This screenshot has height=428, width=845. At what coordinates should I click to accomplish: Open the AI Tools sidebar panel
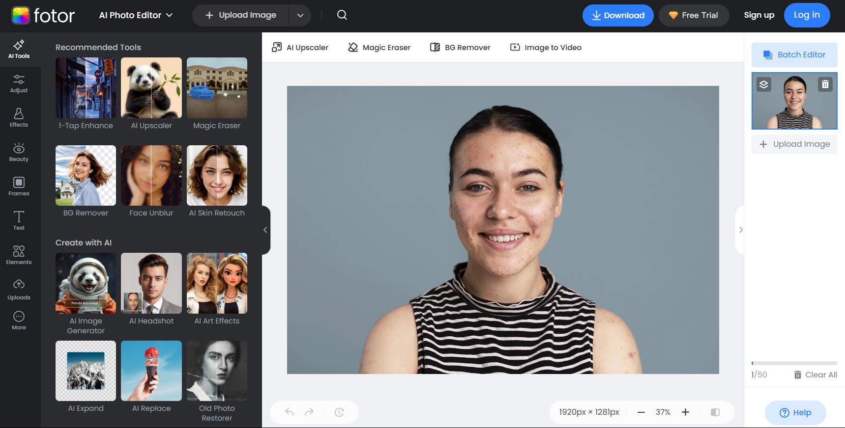(19, 50)
